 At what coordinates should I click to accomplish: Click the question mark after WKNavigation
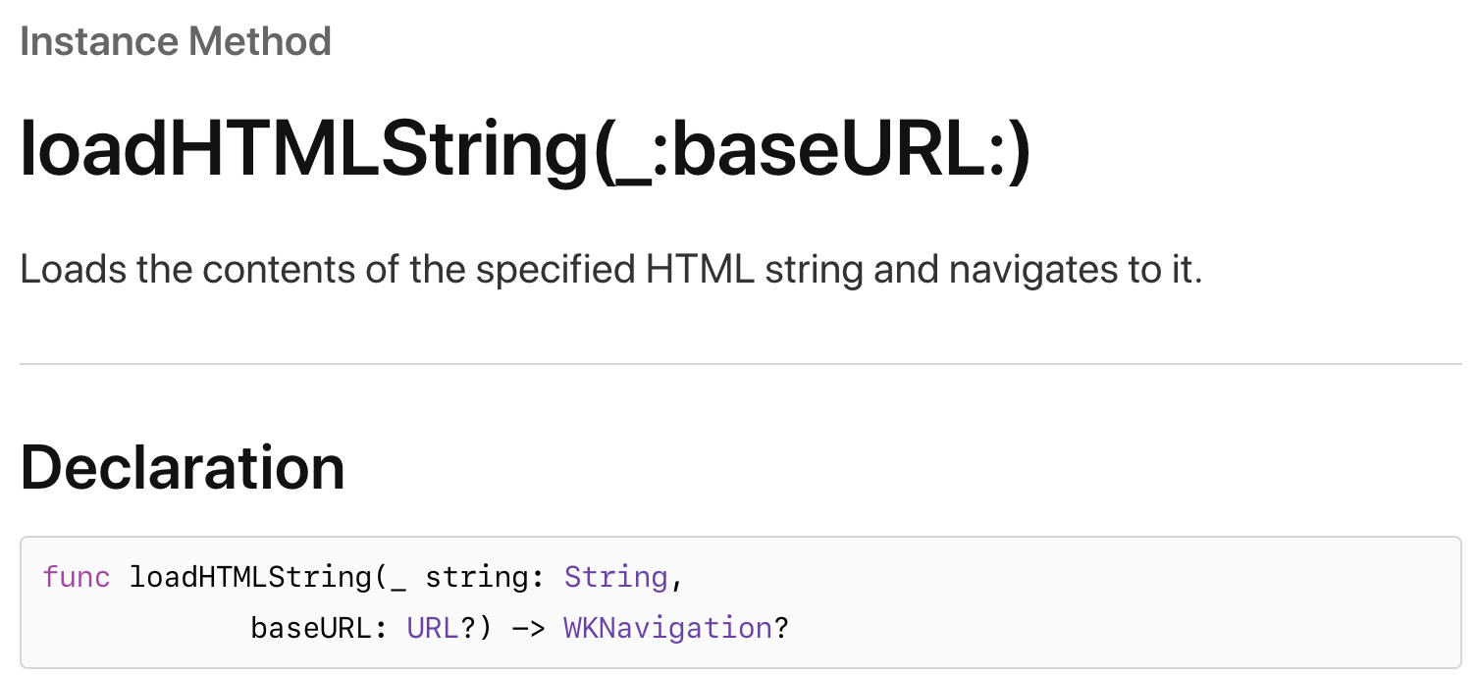pos(781,628)
